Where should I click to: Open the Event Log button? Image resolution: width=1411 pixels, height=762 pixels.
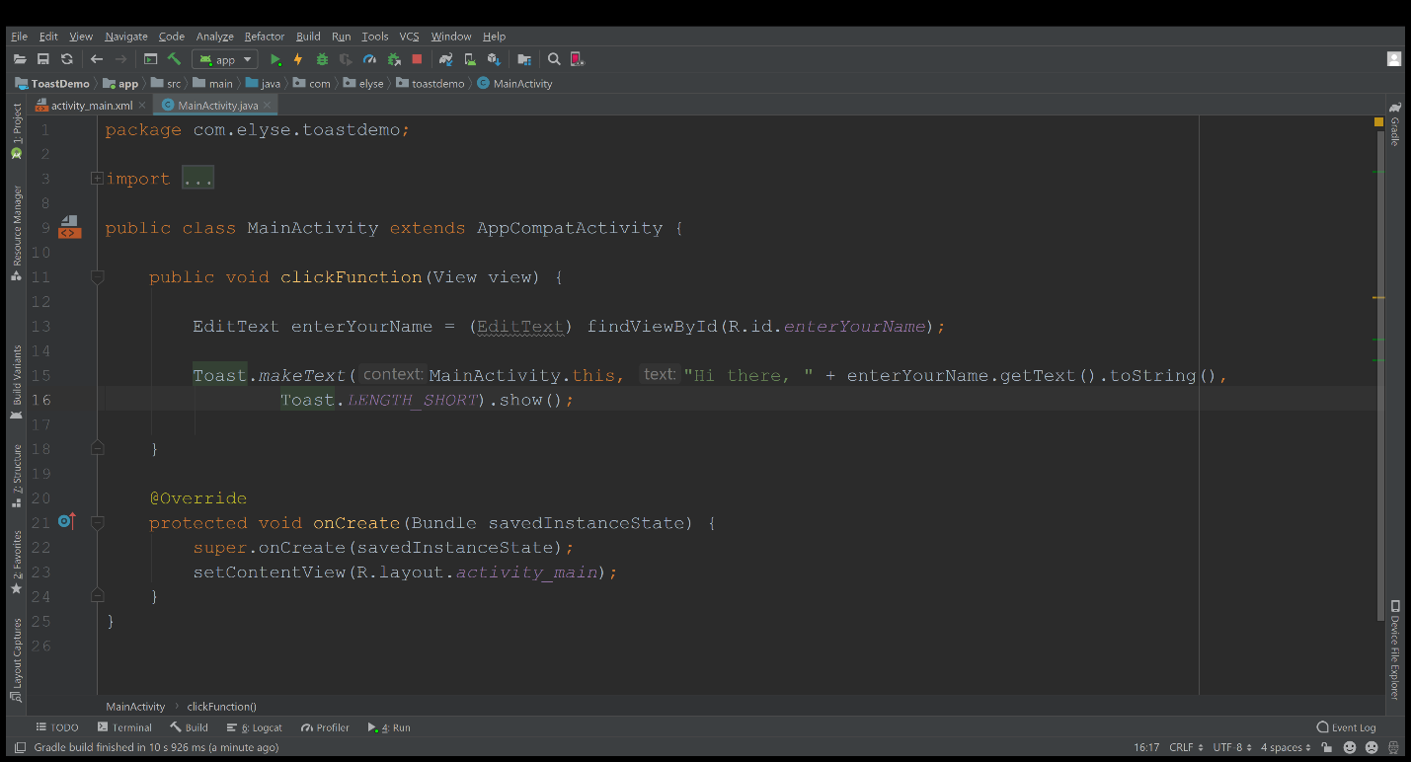pos(1346,727)
